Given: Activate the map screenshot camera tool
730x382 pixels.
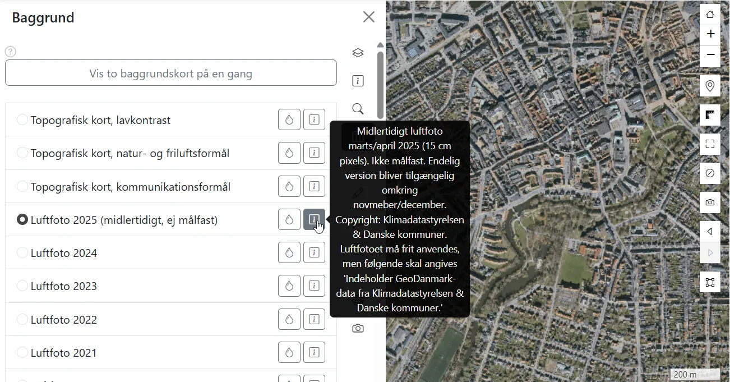Looking at the screenshot, I should [x=710, y=202].
